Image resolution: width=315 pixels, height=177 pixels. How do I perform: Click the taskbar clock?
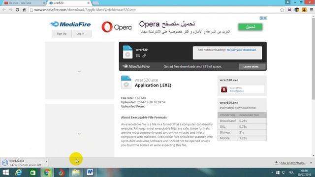[x=305, y=173]
